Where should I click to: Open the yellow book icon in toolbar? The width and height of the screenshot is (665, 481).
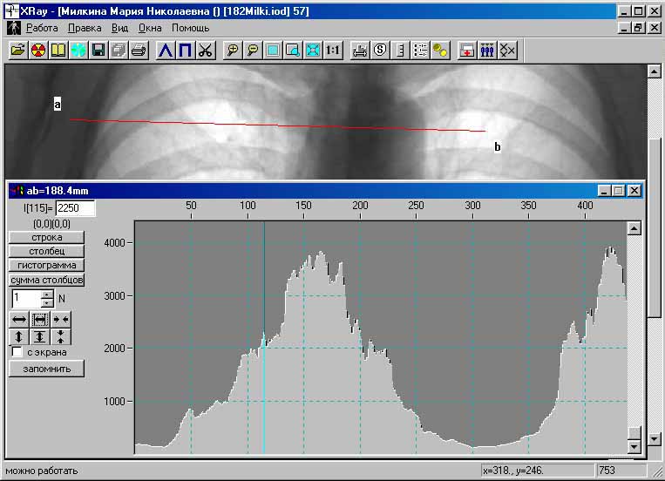point(58,51)
